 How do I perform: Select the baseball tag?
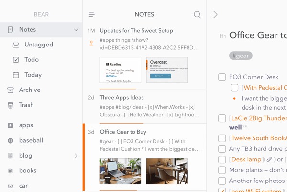pos(31,140)
